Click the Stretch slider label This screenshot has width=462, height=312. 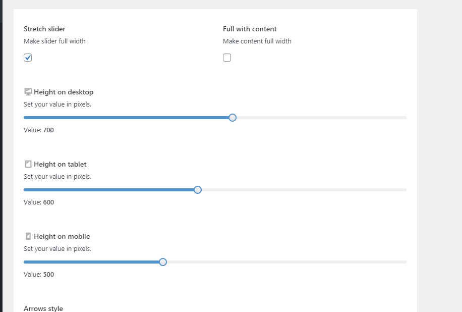tap(44, 29)
